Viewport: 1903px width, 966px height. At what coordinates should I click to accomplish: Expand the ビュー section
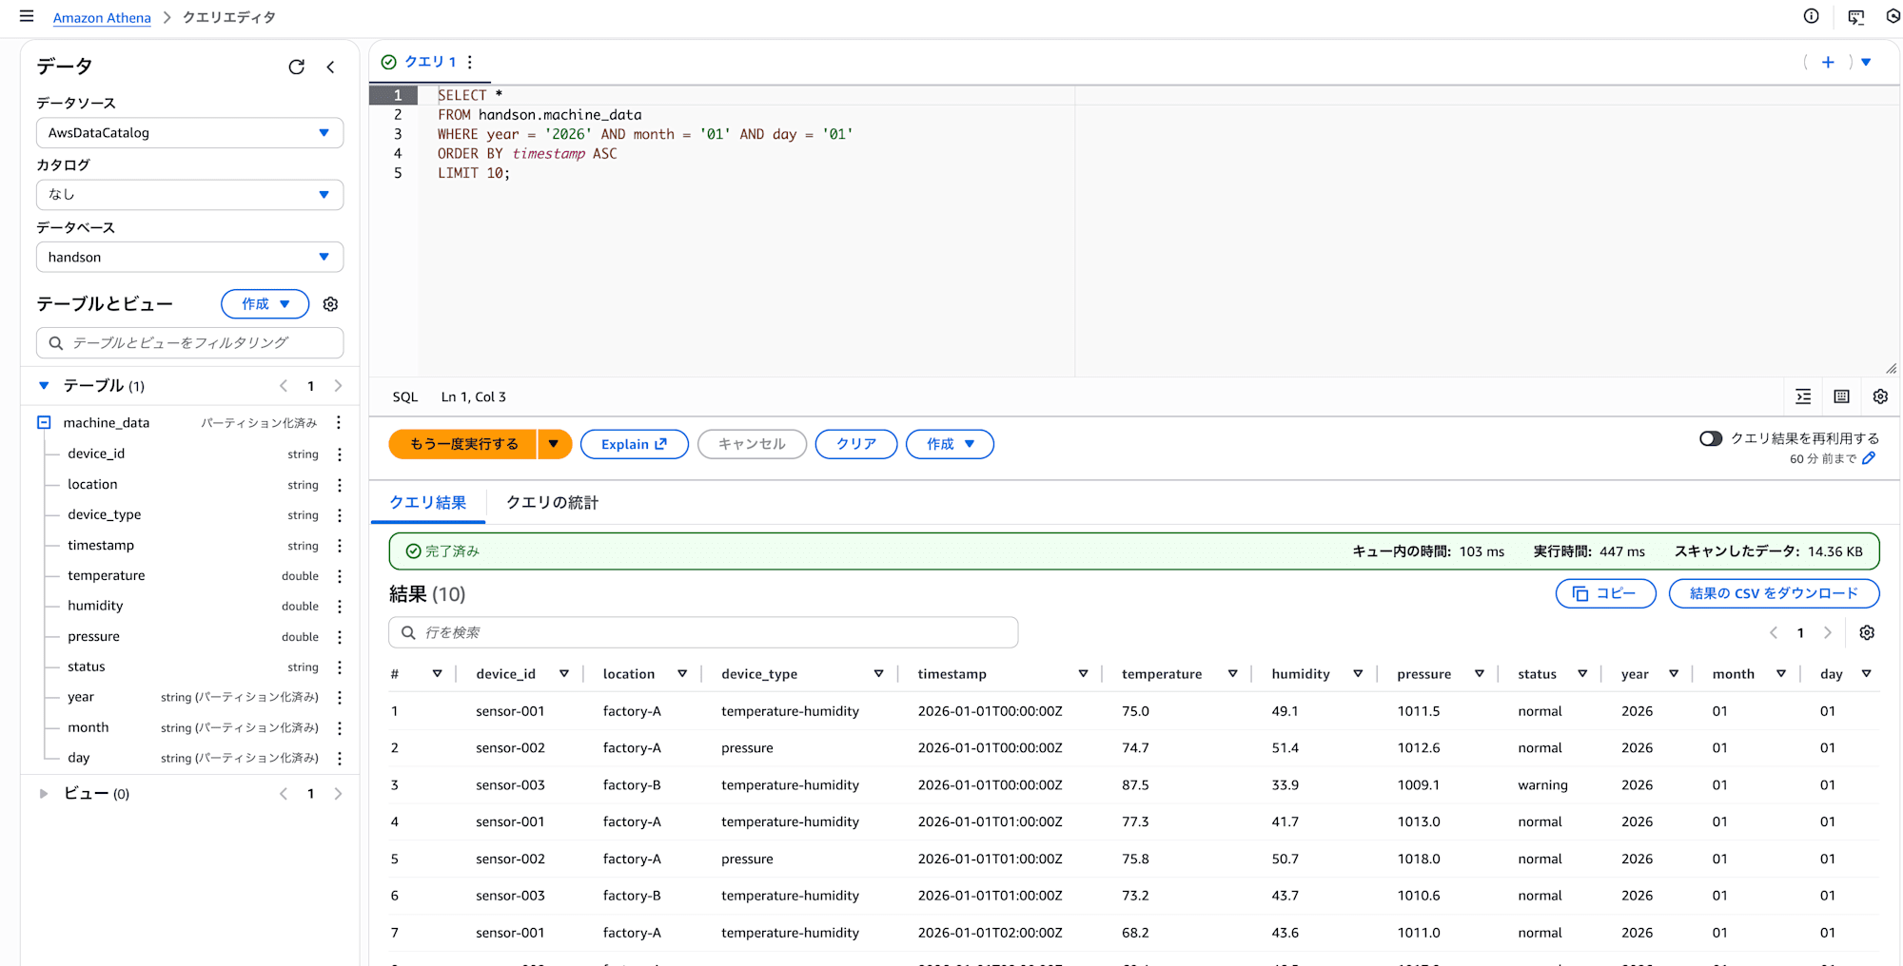(x=44, y=793)
